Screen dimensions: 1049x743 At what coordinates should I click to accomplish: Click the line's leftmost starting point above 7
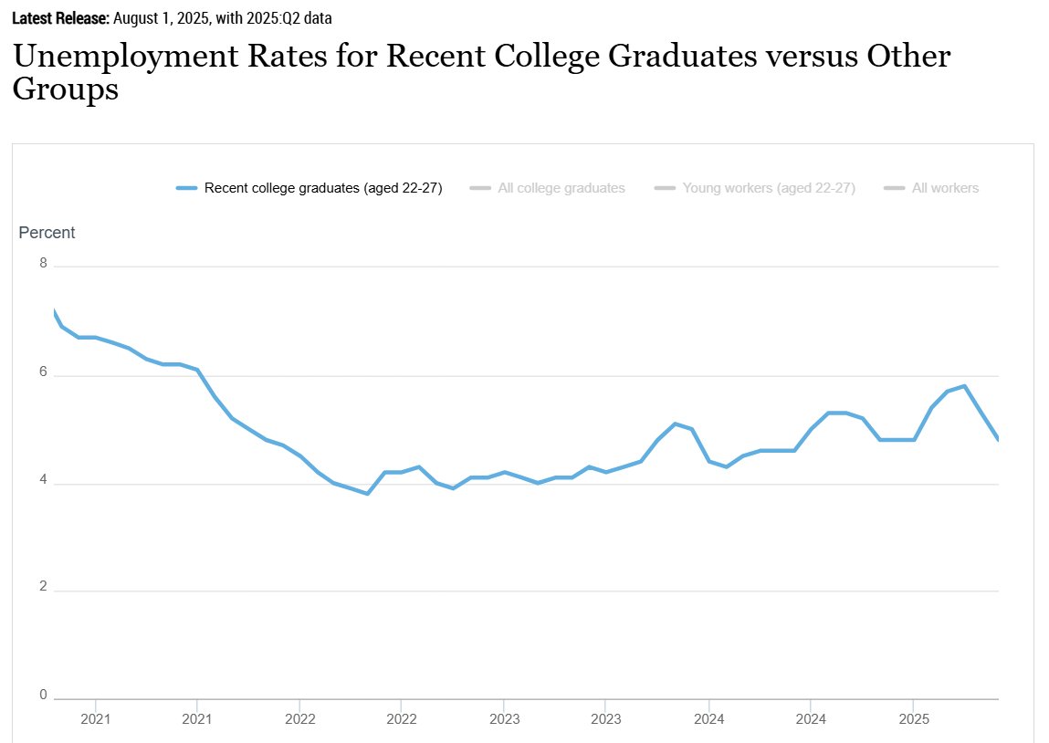tap(54, 311)
